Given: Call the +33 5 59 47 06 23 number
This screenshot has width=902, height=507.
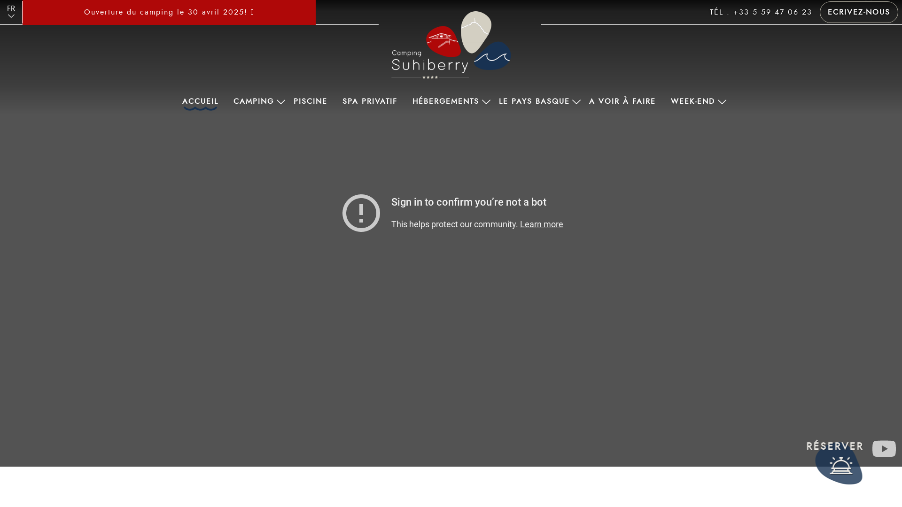Looking at the screenshot, I should coord(772,12).
